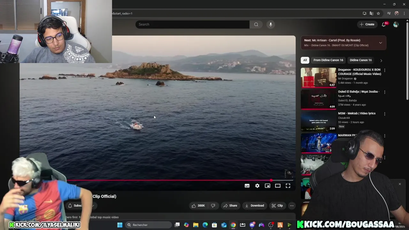Dislike the video
Image resolution: width=409 pixels, height=230 pixels.
pyautogui.click(x=213, y=206)
